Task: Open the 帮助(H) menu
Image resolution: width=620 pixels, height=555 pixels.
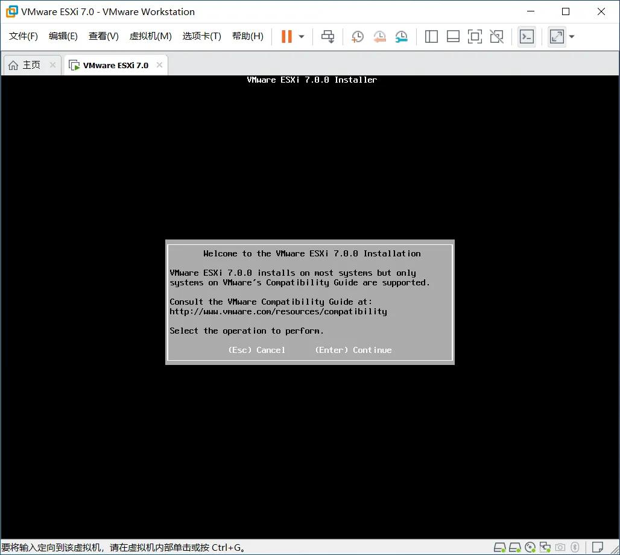Action: pos(247,36)
